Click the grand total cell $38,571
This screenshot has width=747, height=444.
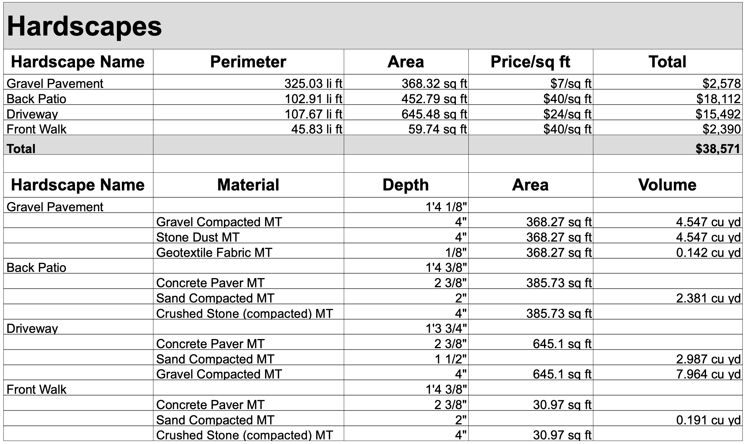[x=668, y=145]
